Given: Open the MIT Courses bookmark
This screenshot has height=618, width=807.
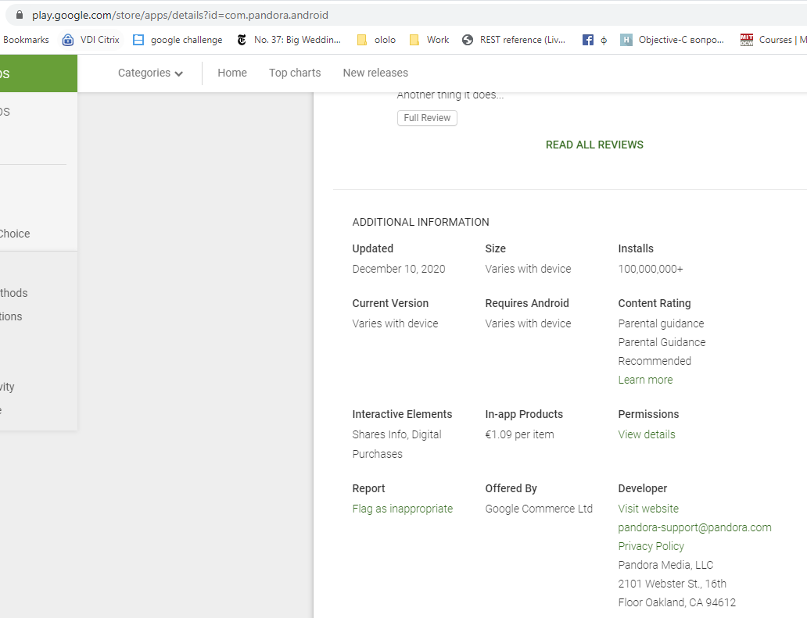Looking at the screenshot, I should click(x=773, y=40).
